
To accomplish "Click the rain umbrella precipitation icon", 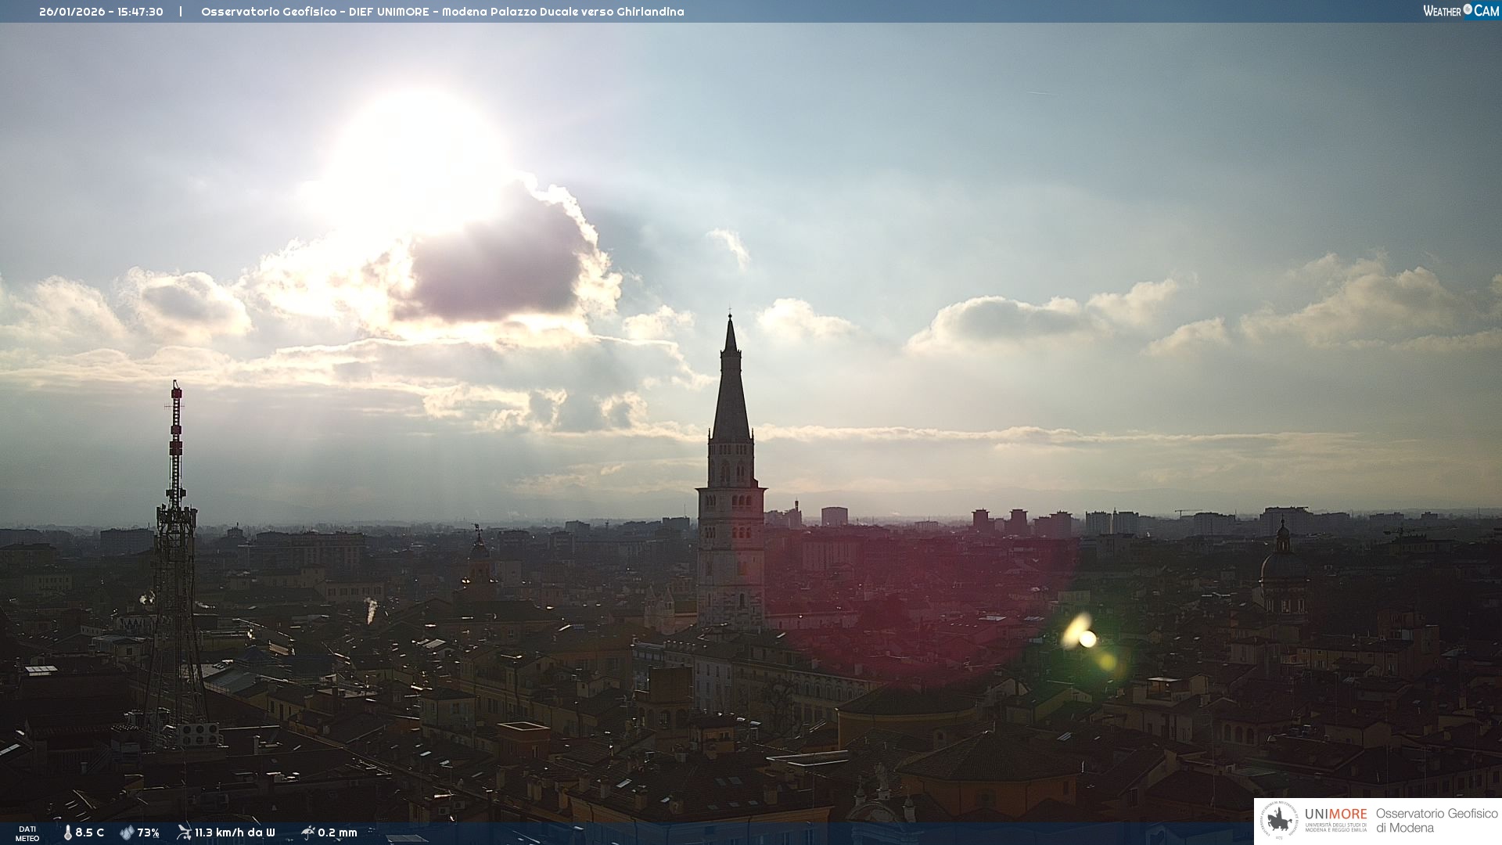I will (x=307, y=832).
